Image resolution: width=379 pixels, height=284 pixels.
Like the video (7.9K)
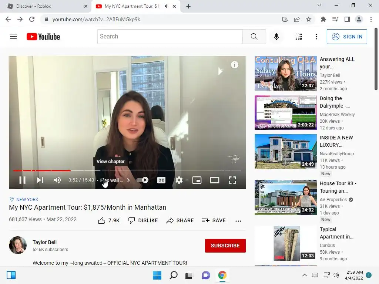109,220
